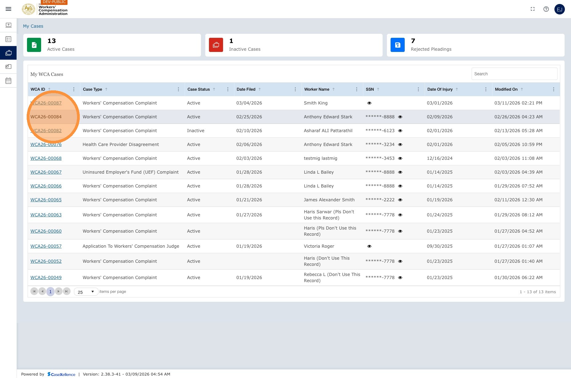Open the calendar icon in sidebar
The image size is (571, 378).
[8, 81]
